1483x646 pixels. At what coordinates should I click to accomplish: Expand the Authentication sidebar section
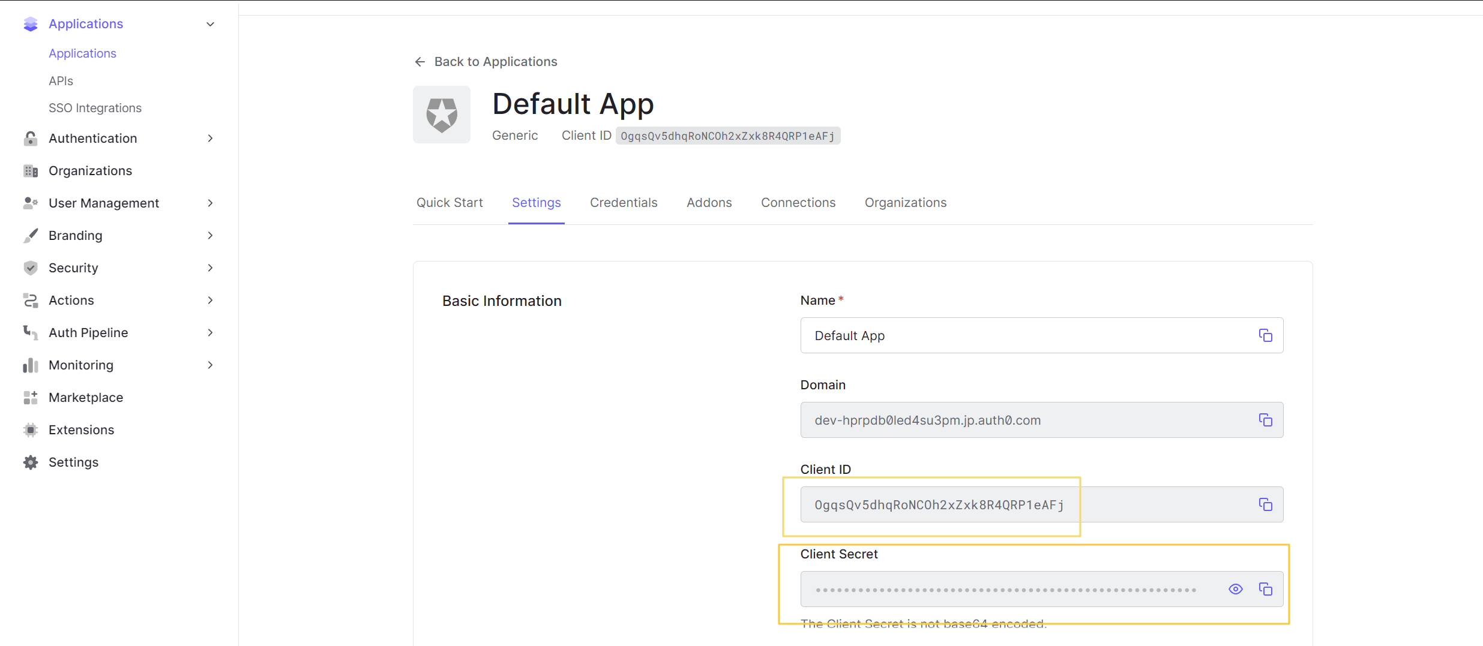pyautogui.click(x=210, y=138)
